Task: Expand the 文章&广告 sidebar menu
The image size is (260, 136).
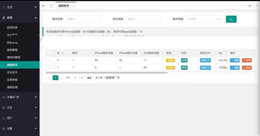Action: 20,97
